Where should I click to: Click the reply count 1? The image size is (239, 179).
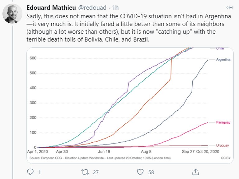[x=40, y=172]
